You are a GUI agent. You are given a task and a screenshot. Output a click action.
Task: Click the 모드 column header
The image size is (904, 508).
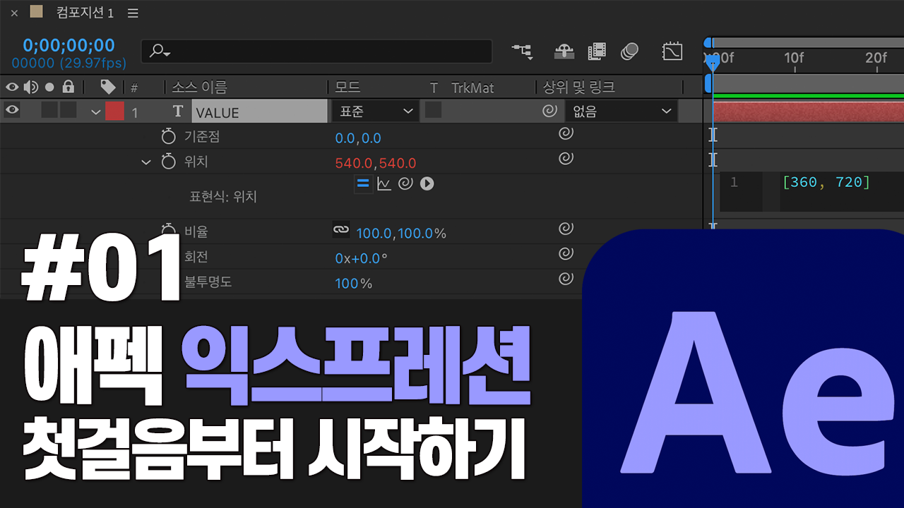point(347,87)
